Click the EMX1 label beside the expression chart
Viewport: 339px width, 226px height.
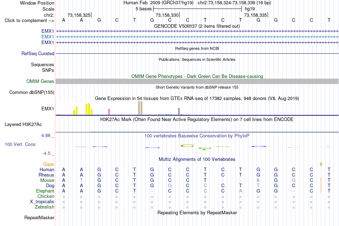point(47,109)
